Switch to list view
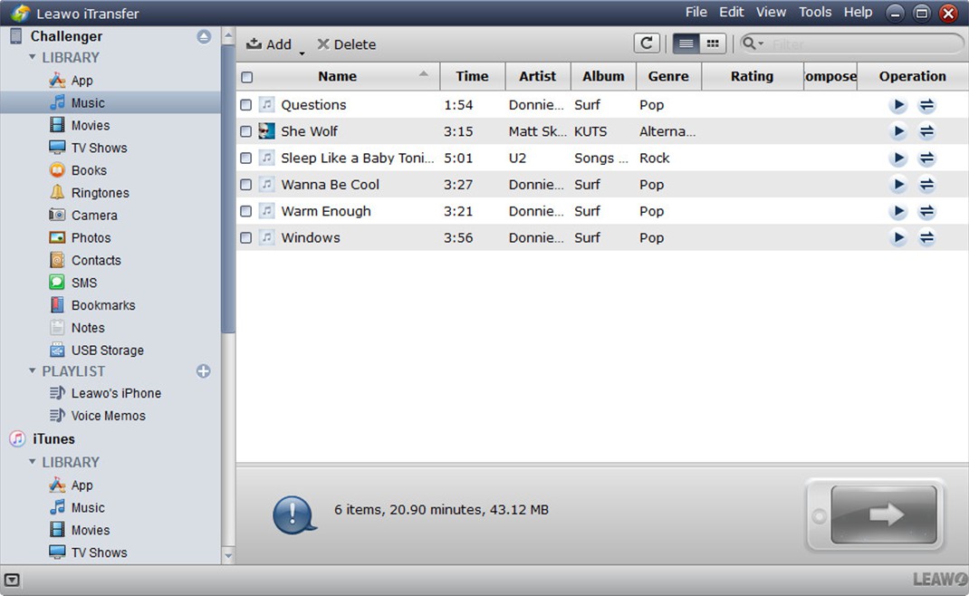The height and width of the screenshot is (596, 969). (686, 43)
